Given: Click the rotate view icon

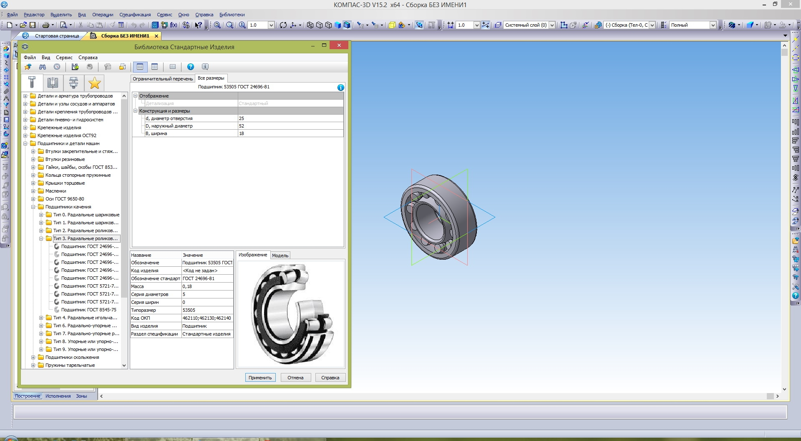Looking at the screenshot, I should (283, 25).
